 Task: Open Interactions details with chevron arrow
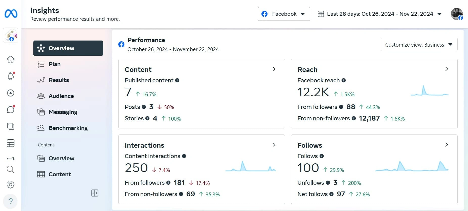[274, 145]
